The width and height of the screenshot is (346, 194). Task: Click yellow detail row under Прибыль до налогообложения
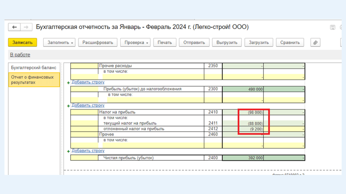coord(156,100)
